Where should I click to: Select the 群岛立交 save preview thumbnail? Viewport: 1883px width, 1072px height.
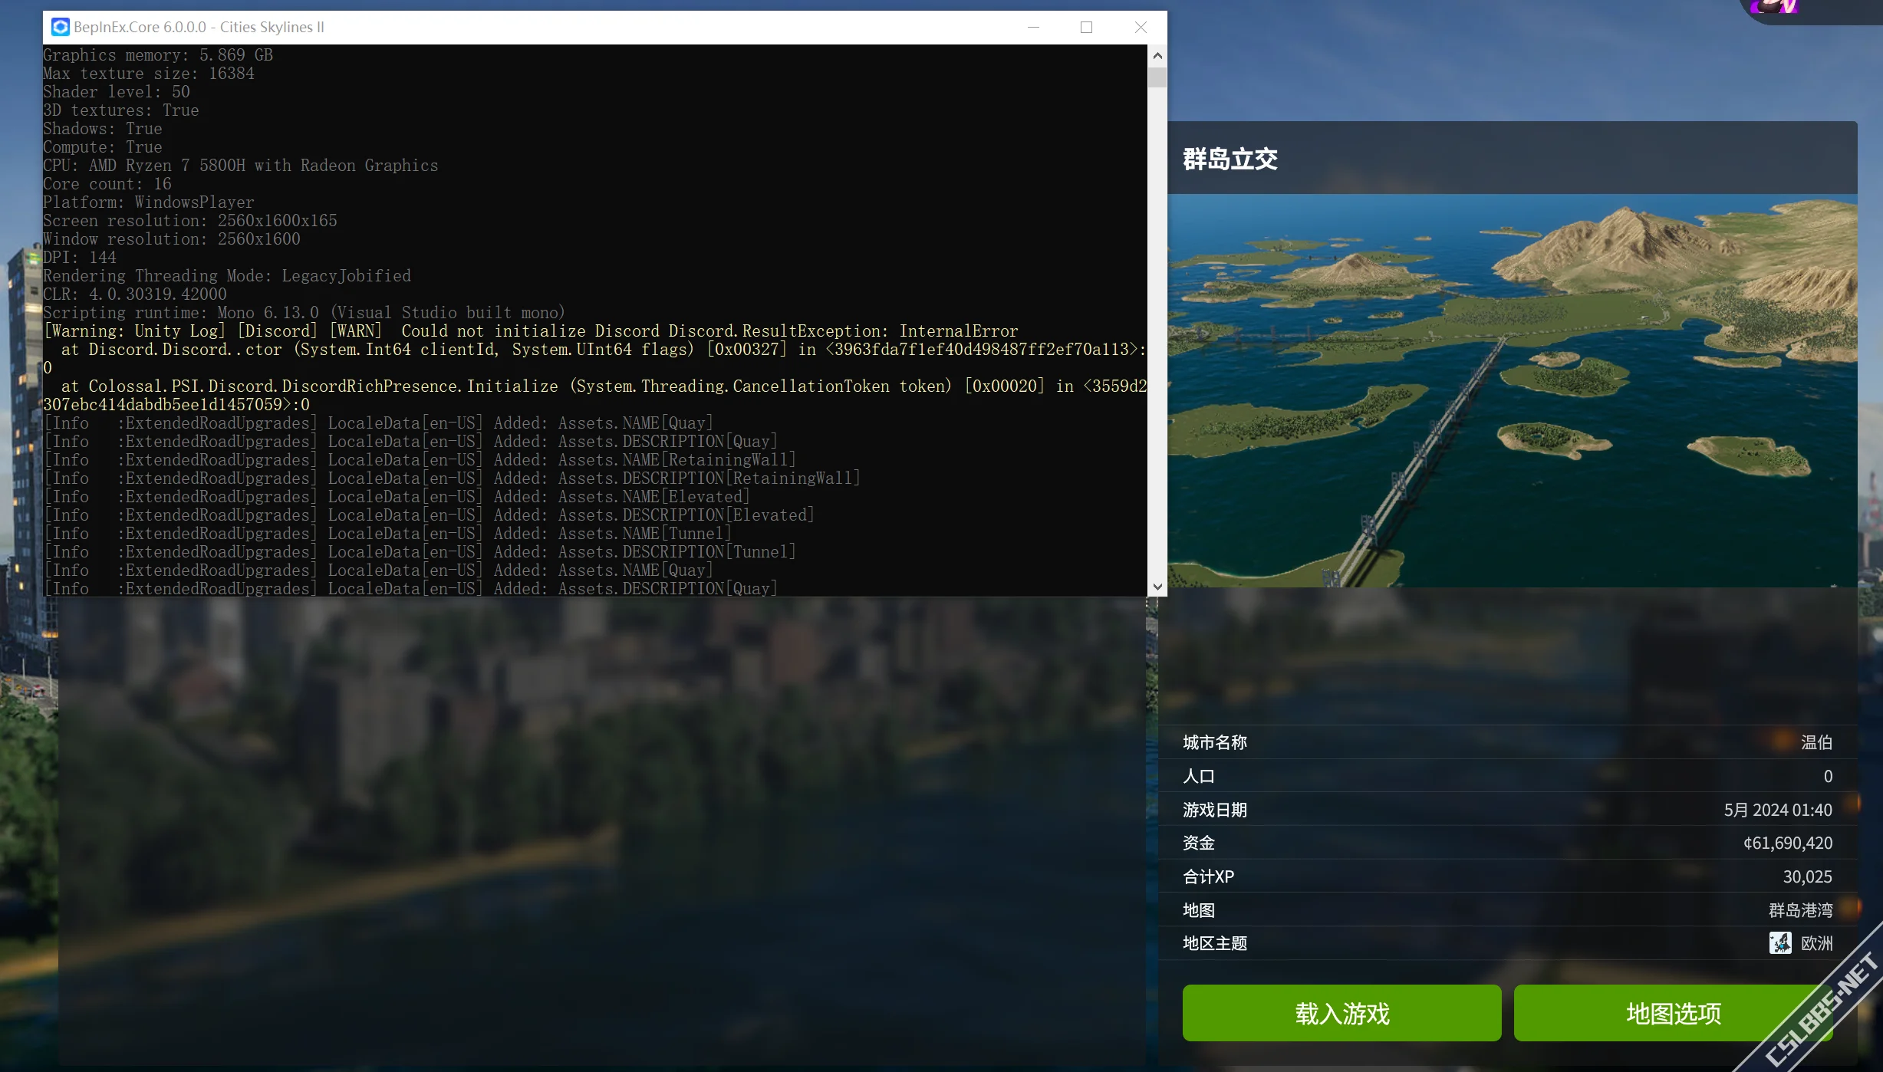pyautogui.click(x=1512, y=390)
